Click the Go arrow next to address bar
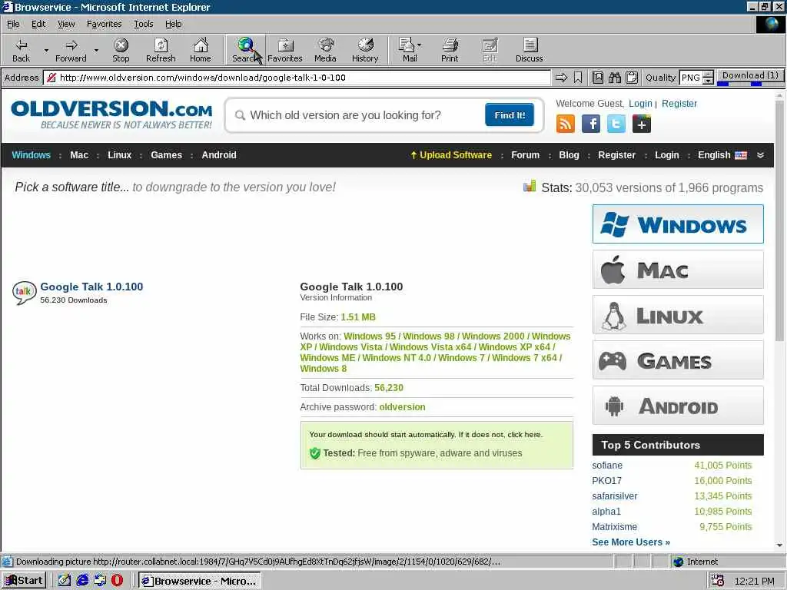This screenshot has width=787, height=590. pyautogui.click(x=562, y=78)
